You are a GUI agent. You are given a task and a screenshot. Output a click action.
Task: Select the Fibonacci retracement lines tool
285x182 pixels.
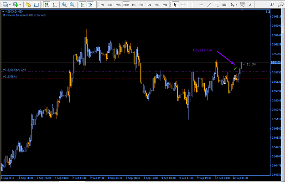coord(217,5)
